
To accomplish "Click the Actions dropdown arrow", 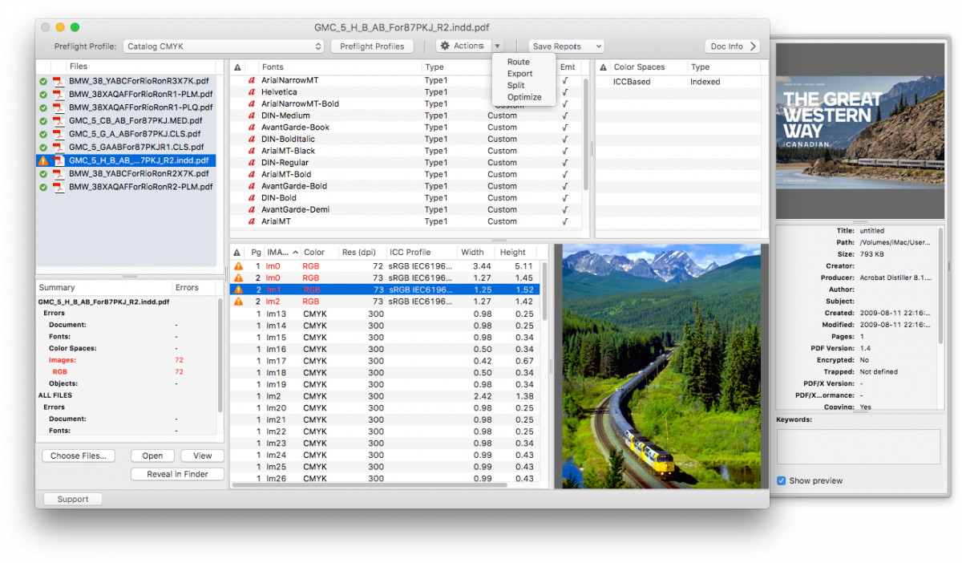I will (x=497, y=46).
